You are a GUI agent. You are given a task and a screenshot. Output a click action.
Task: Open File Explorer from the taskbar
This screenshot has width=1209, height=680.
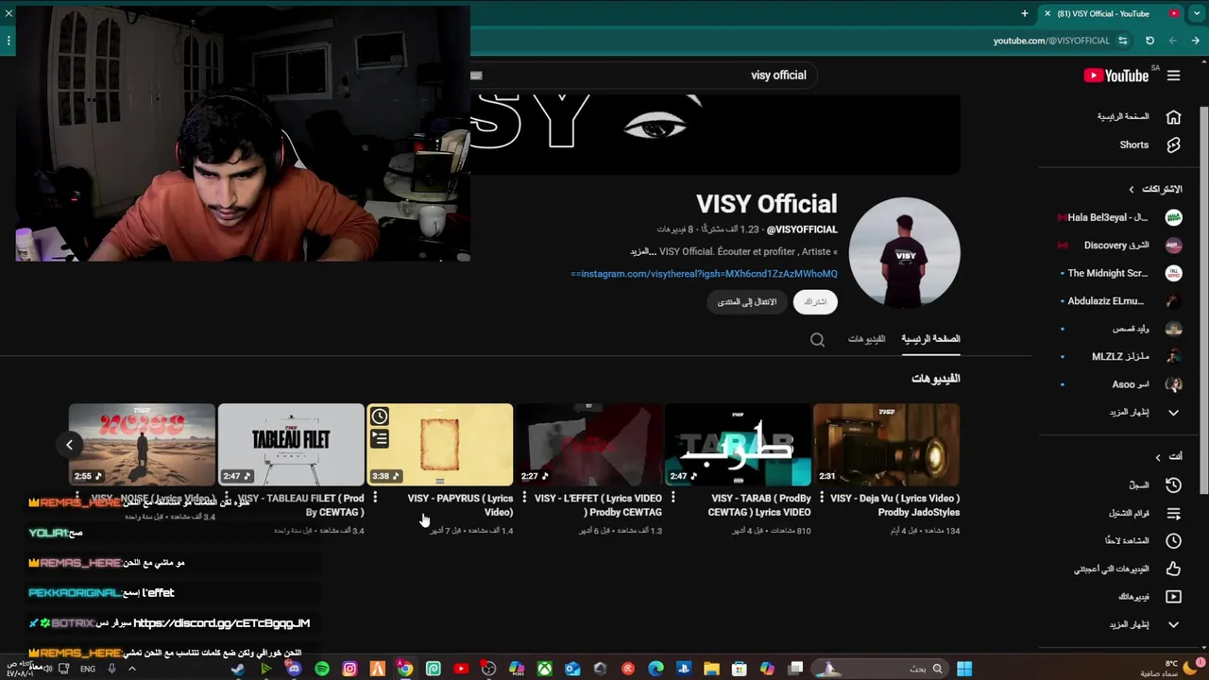(711, 669)
